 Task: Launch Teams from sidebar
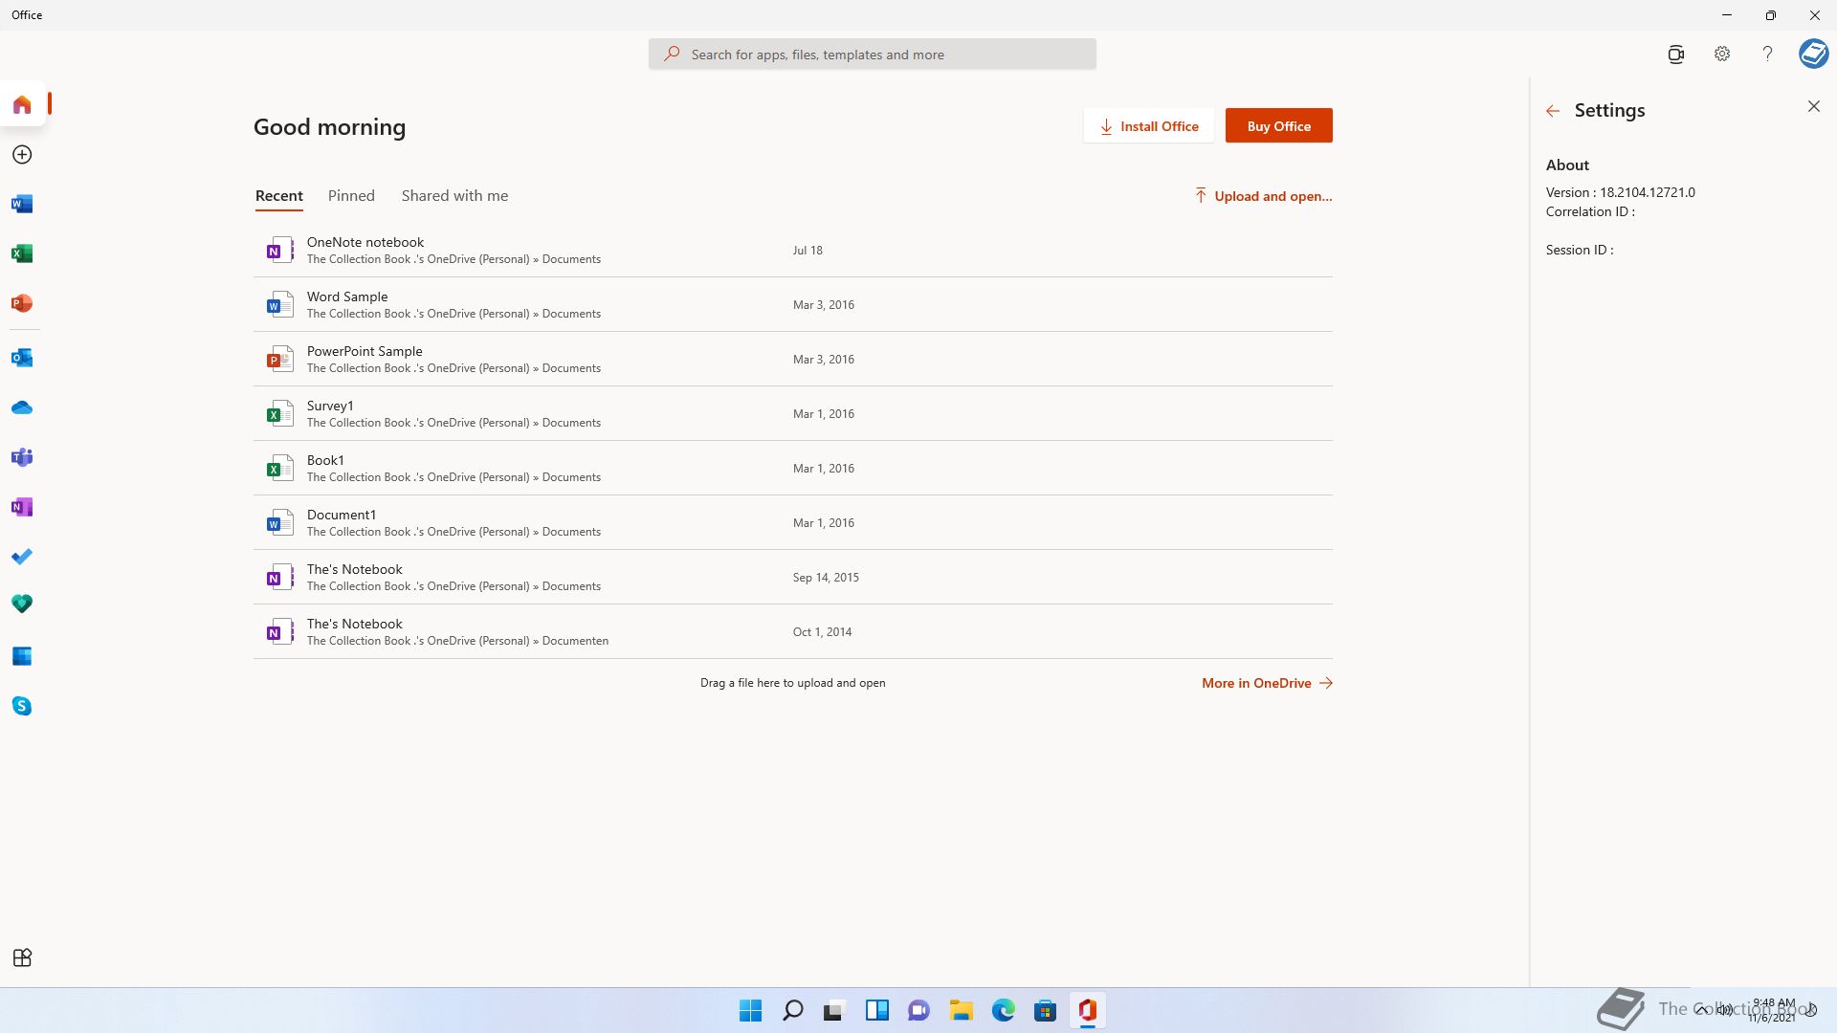pyautogui.click(x=22, y=457)
